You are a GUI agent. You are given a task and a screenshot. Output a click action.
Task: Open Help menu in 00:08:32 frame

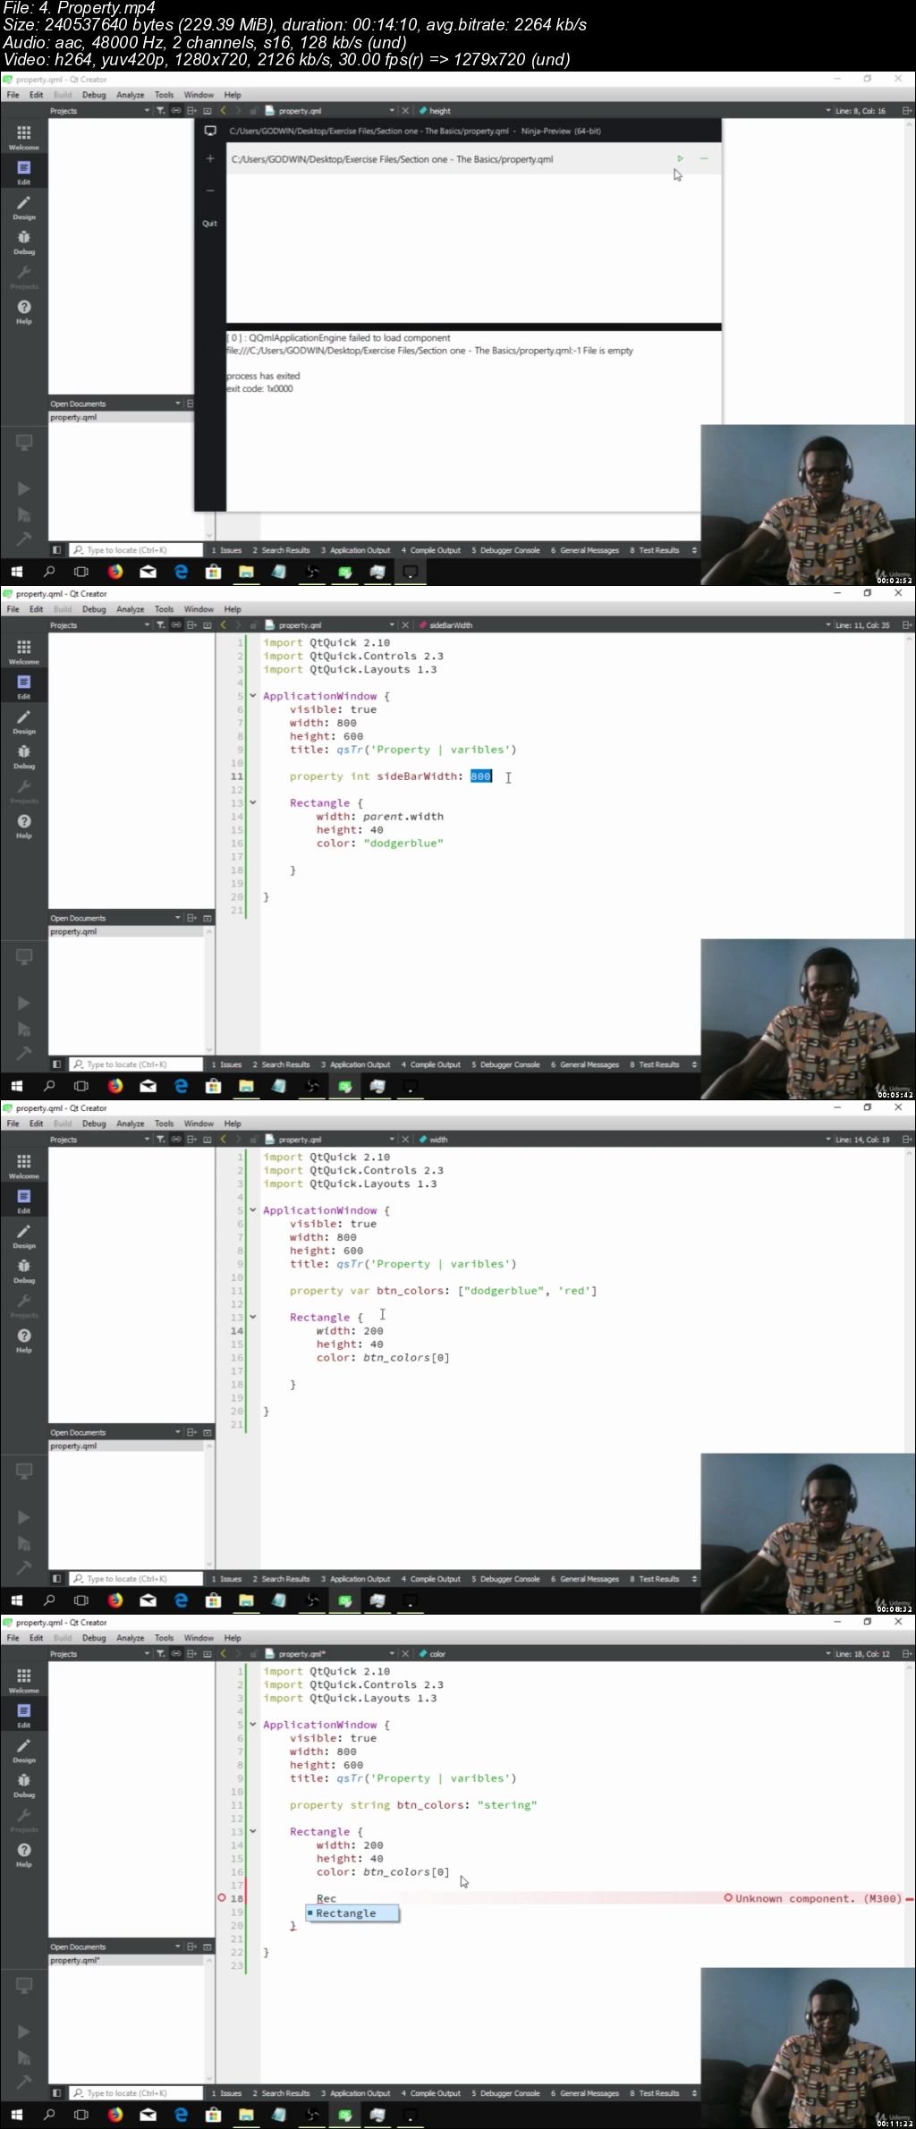233,1124
